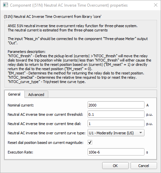Dismiss the dialog with the Cancel button

point(143,165)
